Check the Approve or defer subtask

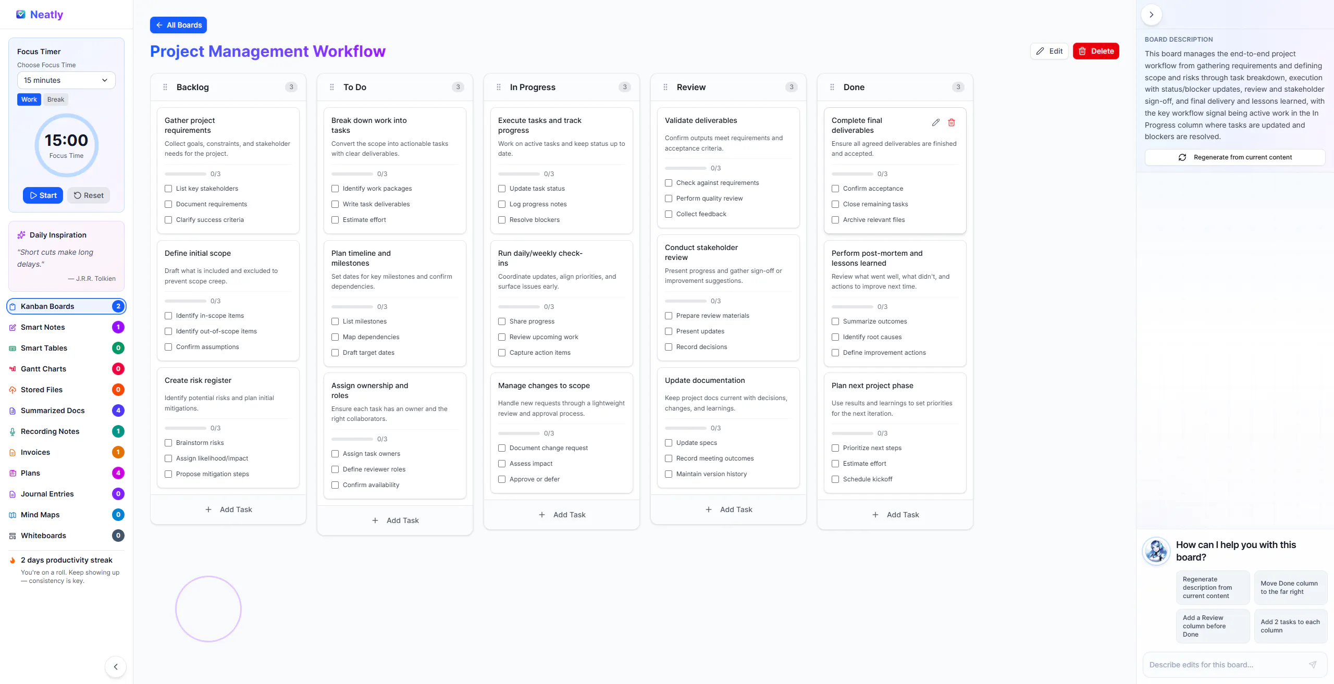click(502, 479)
